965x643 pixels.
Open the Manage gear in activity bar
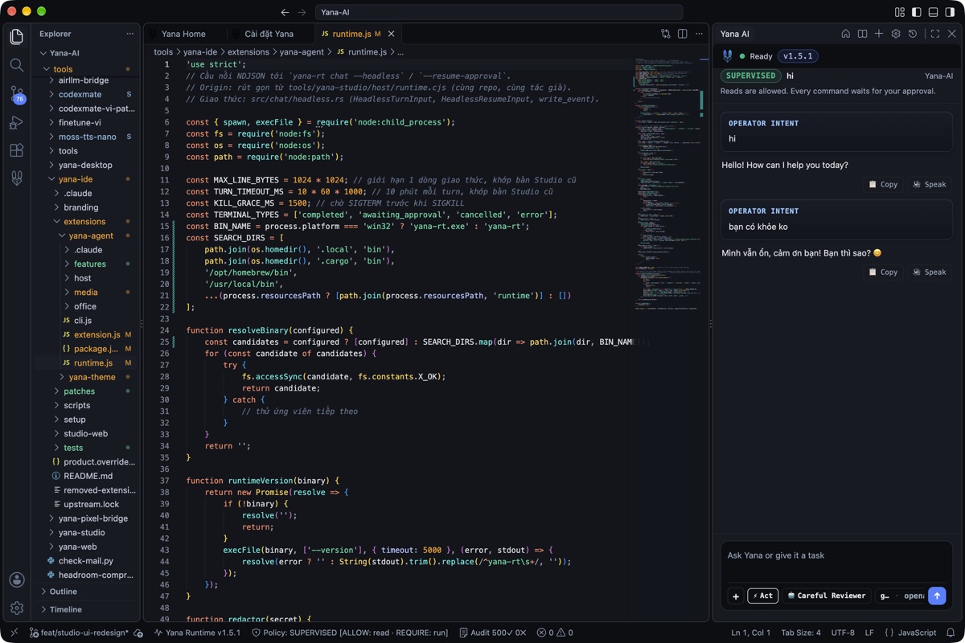point(17,608)
